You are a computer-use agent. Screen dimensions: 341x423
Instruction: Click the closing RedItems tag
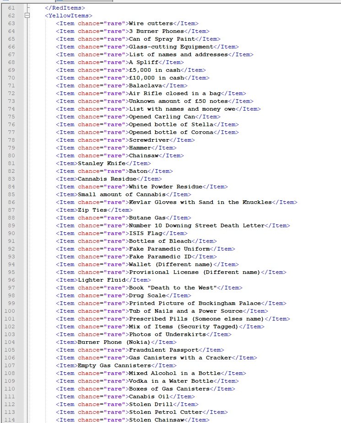[65, 8]
